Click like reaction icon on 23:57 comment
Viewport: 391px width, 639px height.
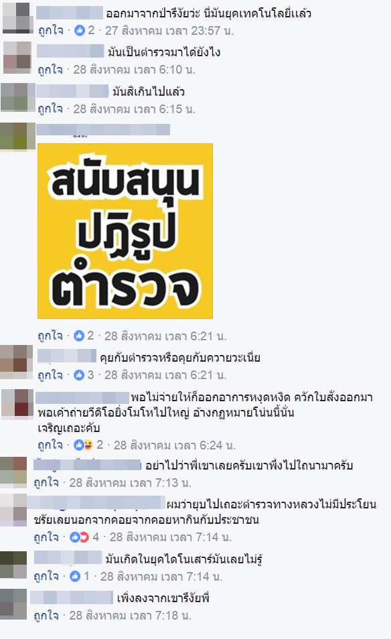tap(80, 30)
